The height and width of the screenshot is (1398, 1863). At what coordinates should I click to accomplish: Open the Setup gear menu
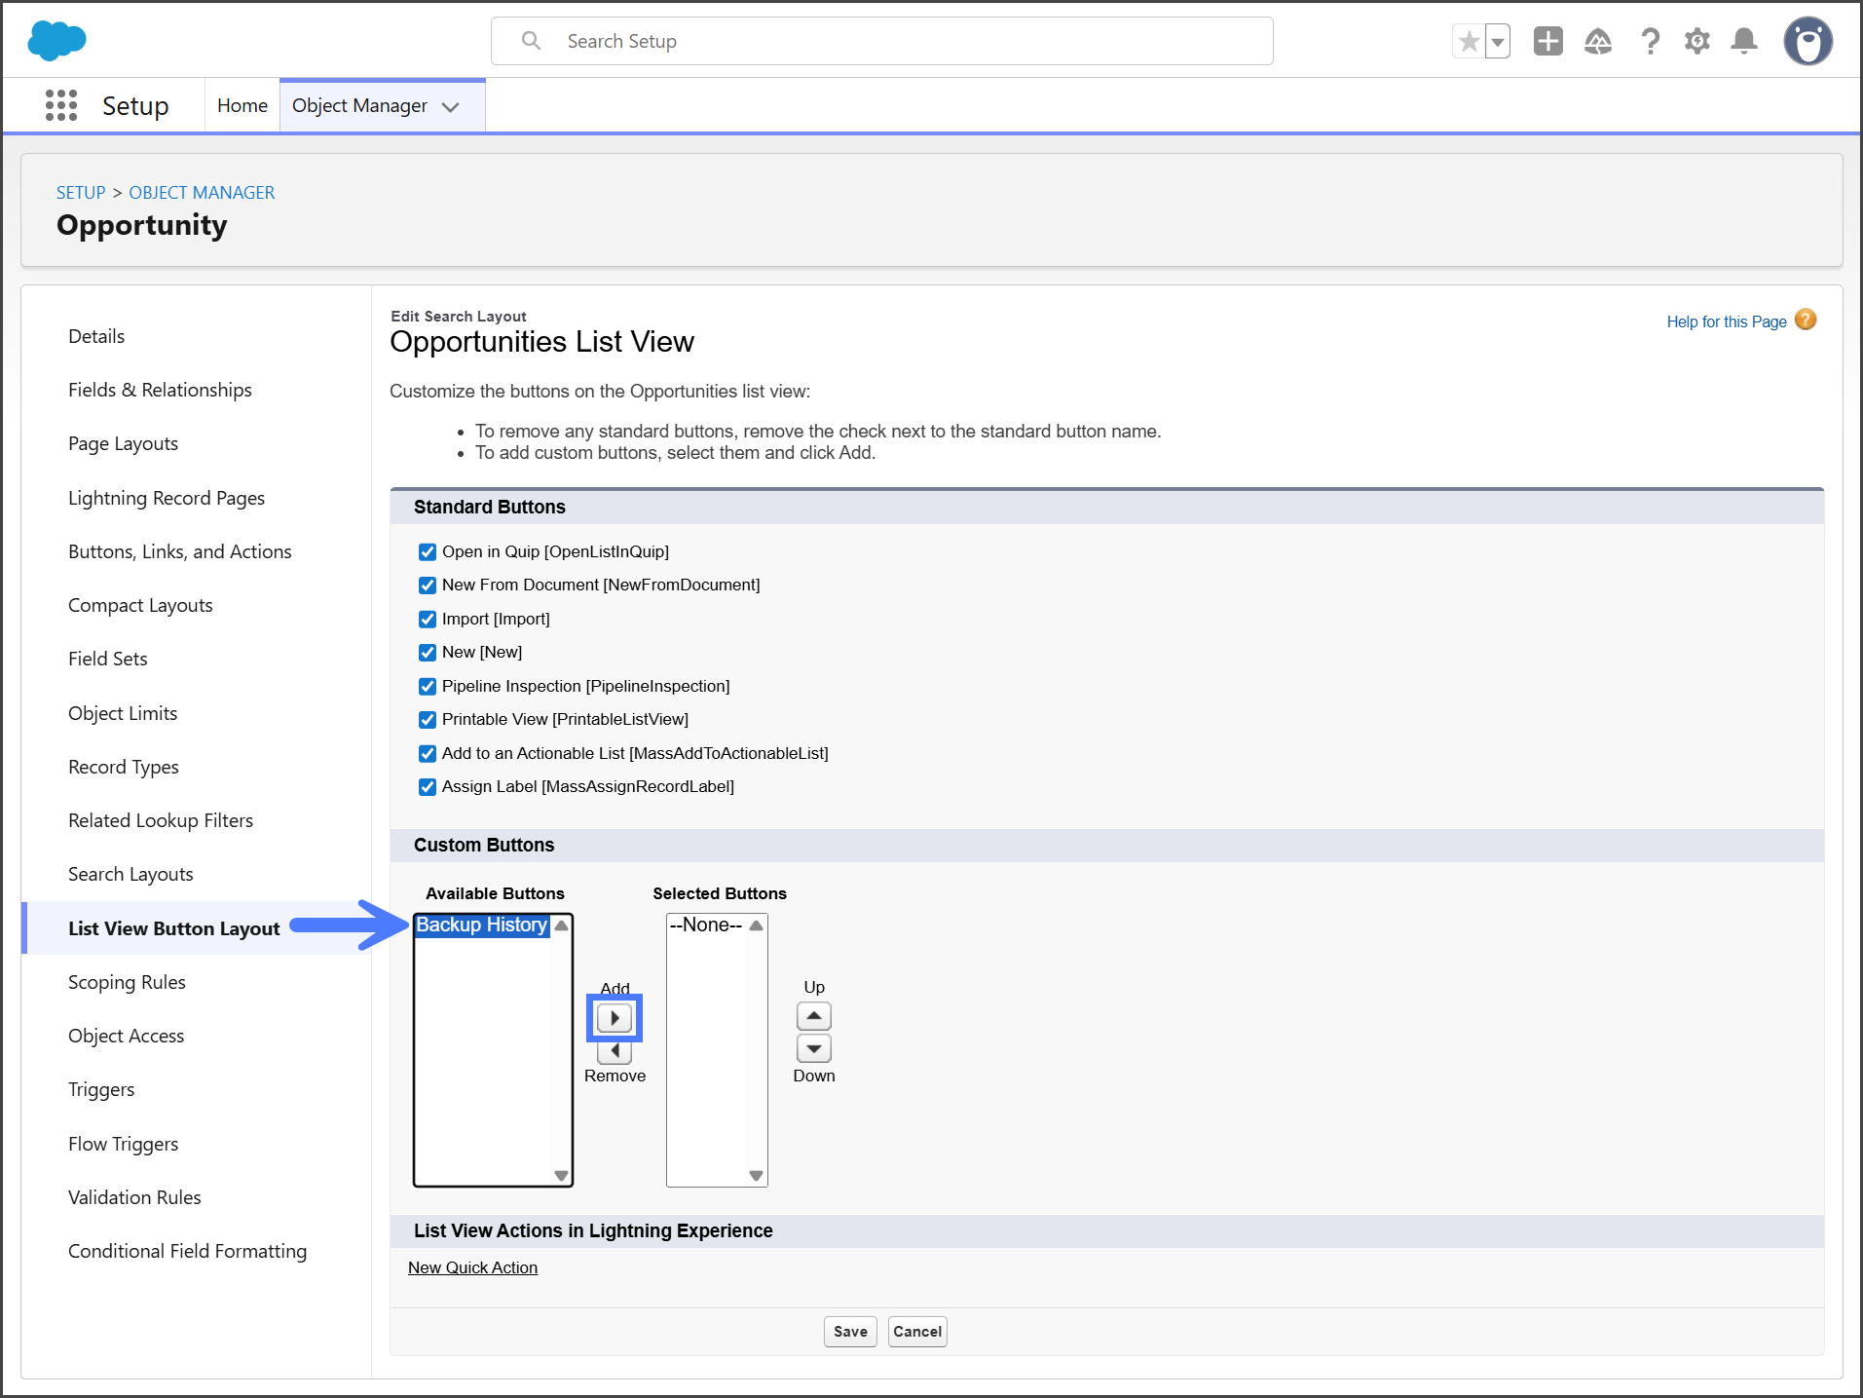point(1697,41)
